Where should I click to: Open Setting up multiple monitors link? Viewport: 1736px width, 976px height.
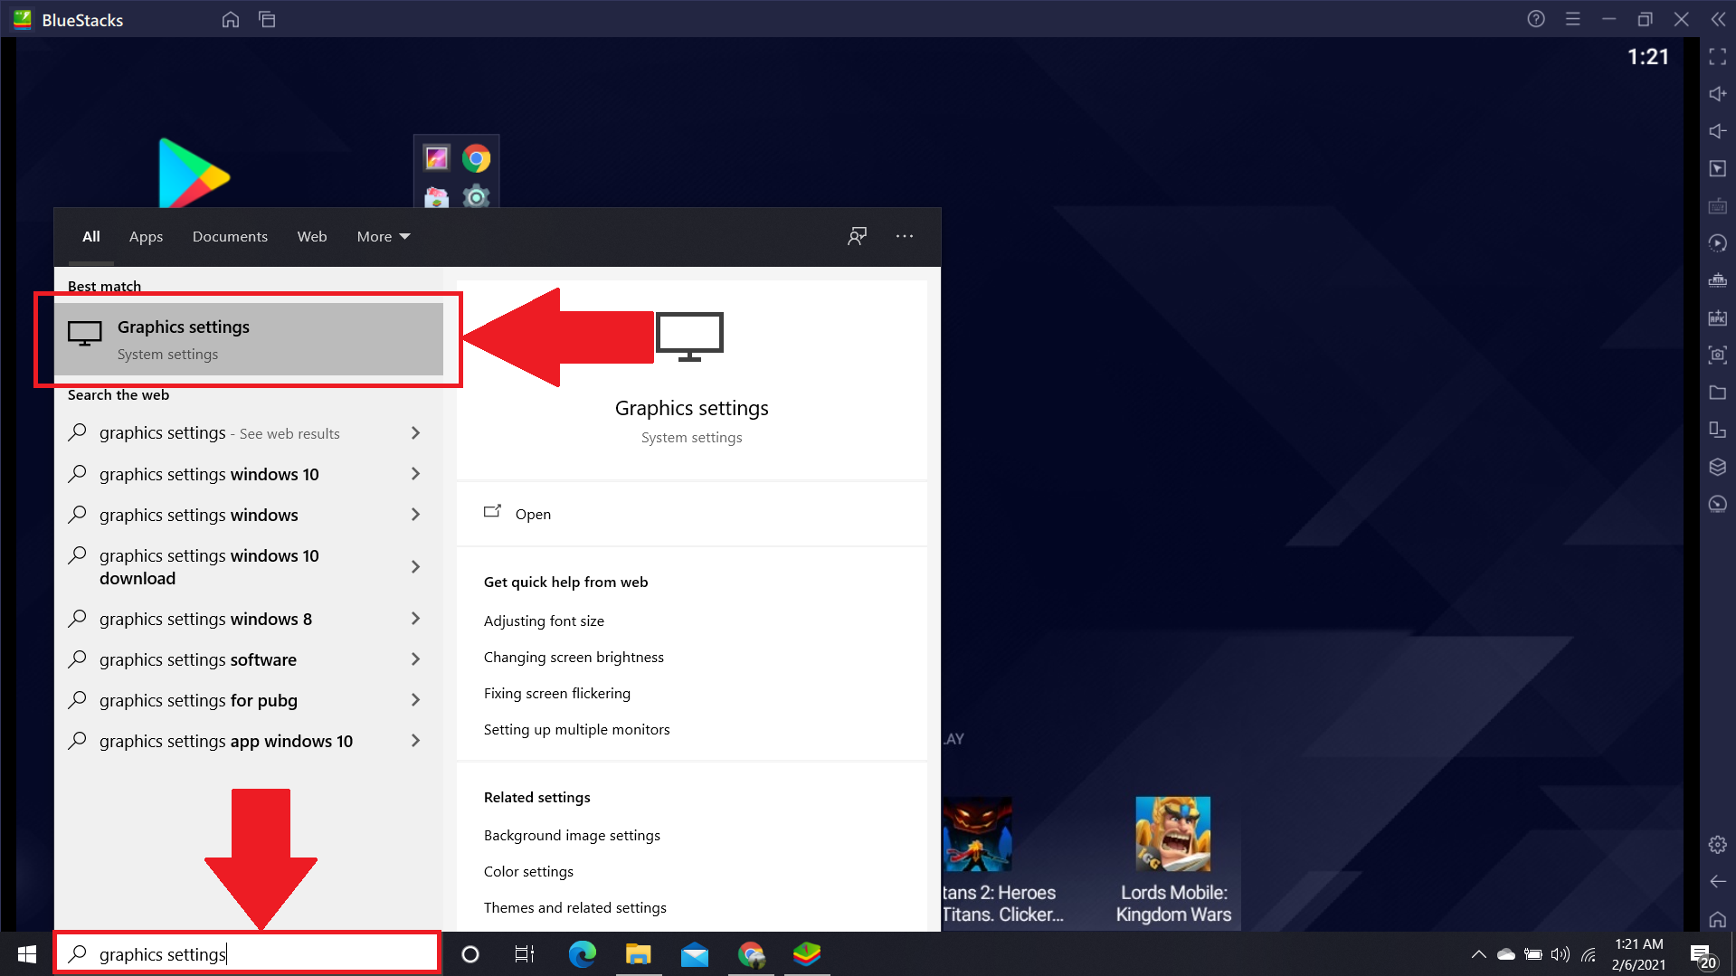576,729
